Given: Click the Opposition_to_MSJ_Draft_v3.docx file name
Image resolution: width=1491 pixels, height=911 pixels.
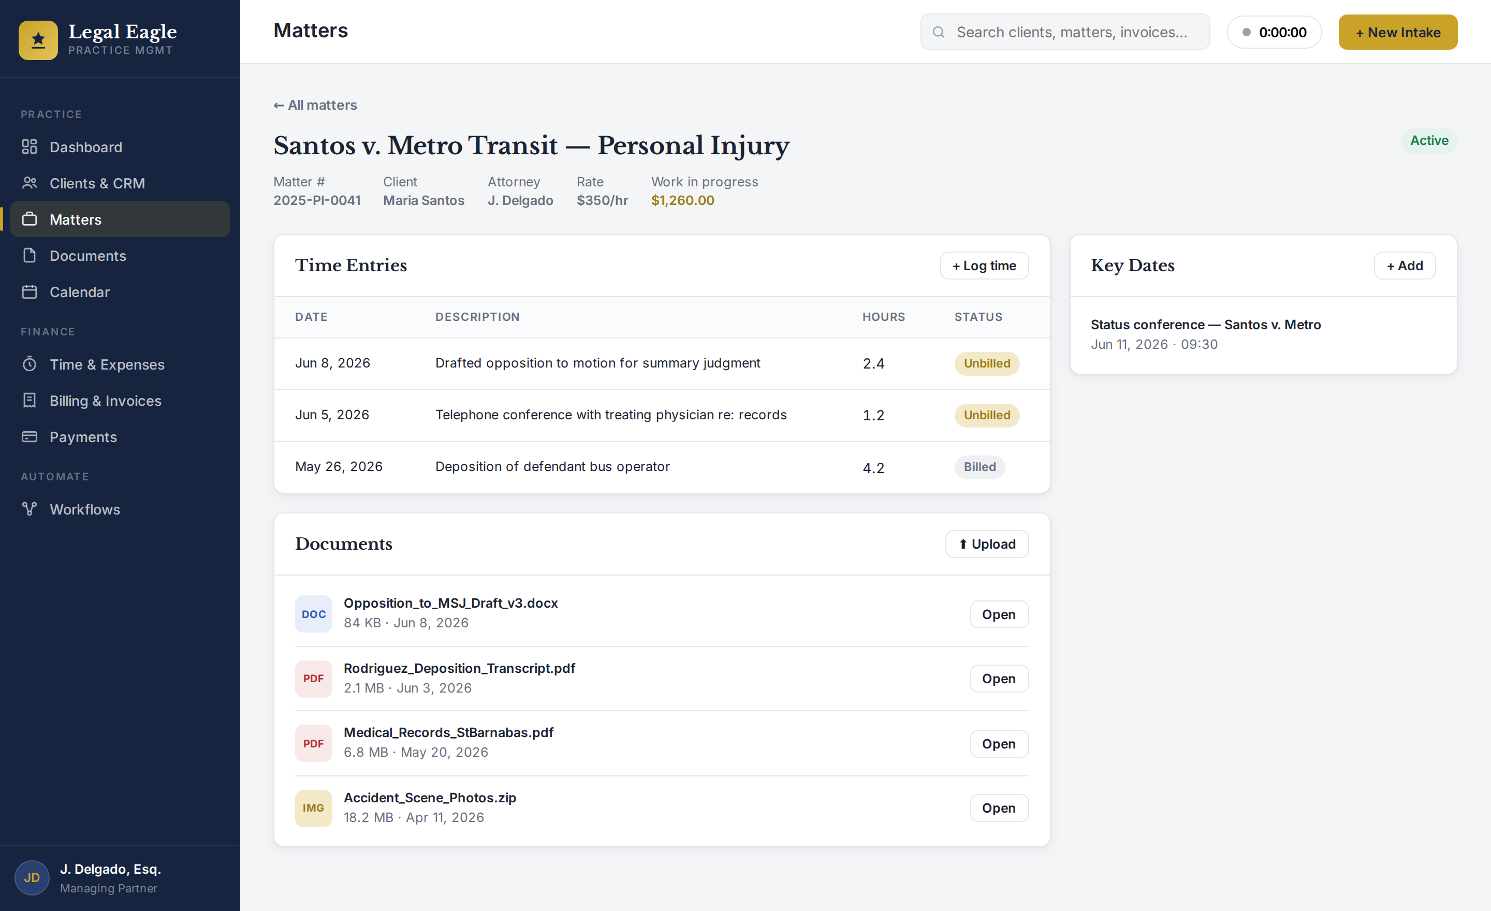Looking at the screenshot, I should click(x=451, y=603).
